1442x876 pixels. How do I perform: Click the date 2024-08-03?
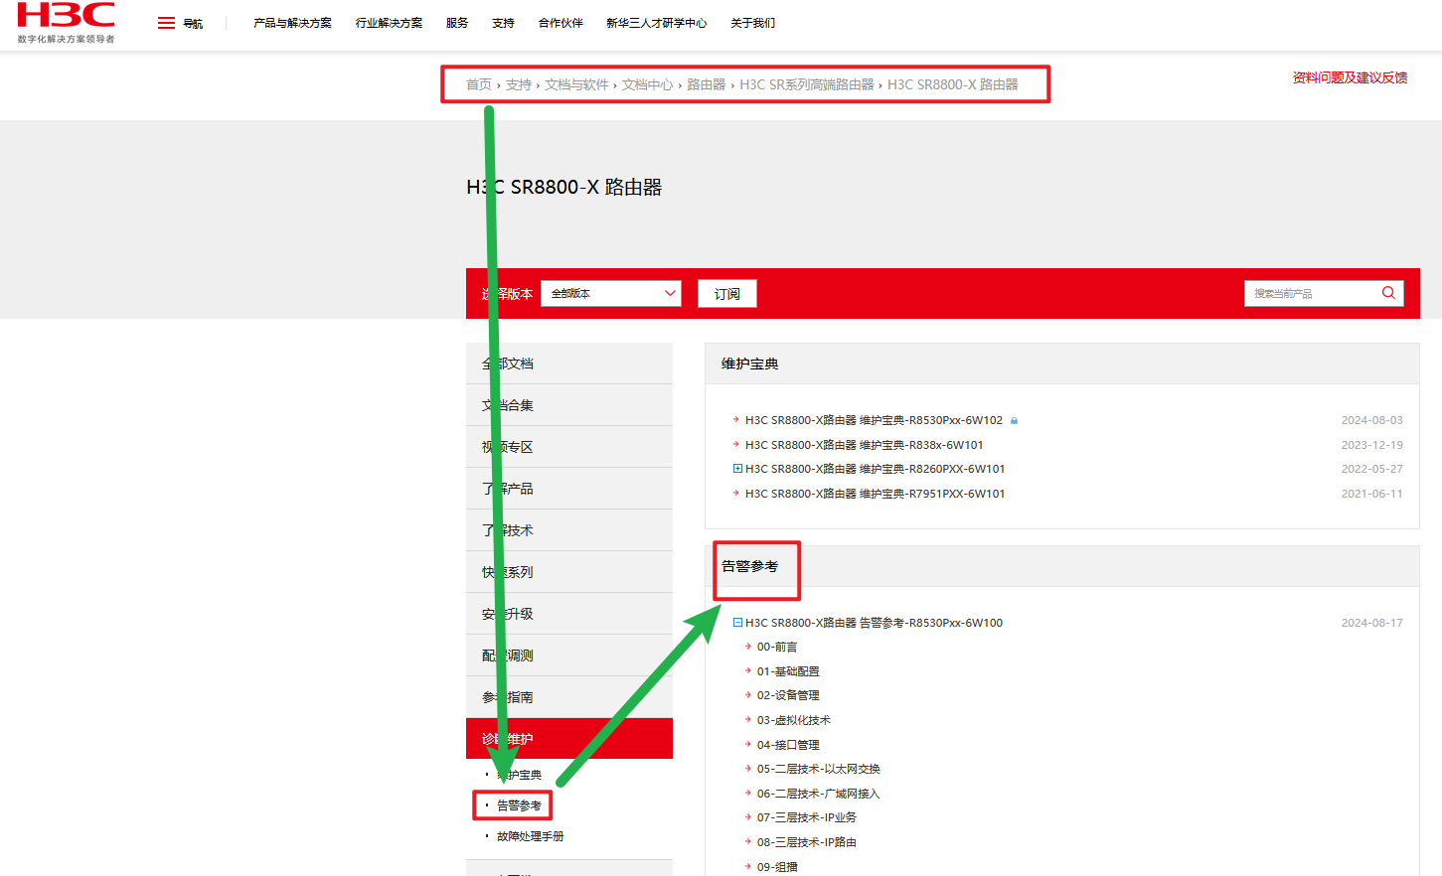1371,421
